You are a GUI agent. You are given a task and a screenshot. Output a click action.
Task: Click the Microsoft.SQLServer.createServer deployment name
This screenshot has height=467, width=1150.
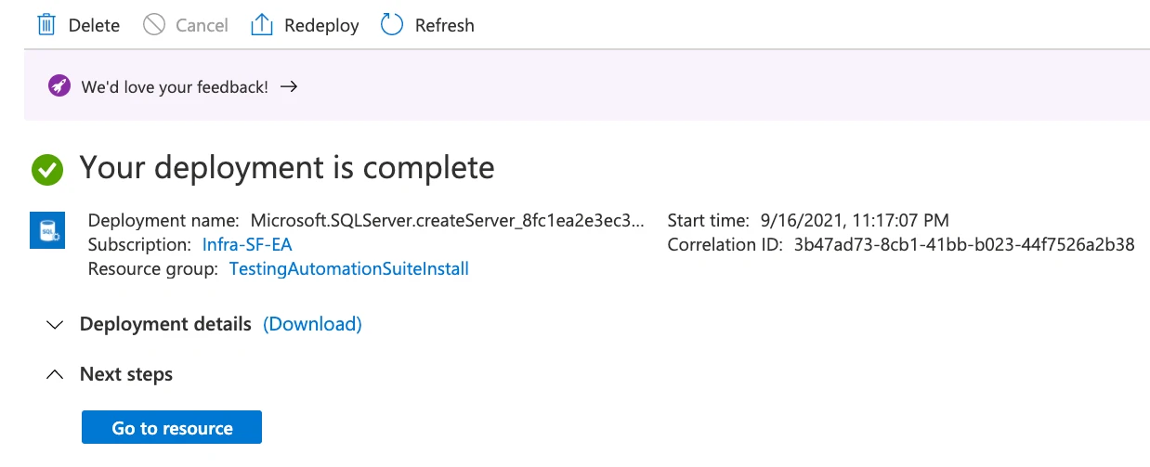(x=448, y=221)
